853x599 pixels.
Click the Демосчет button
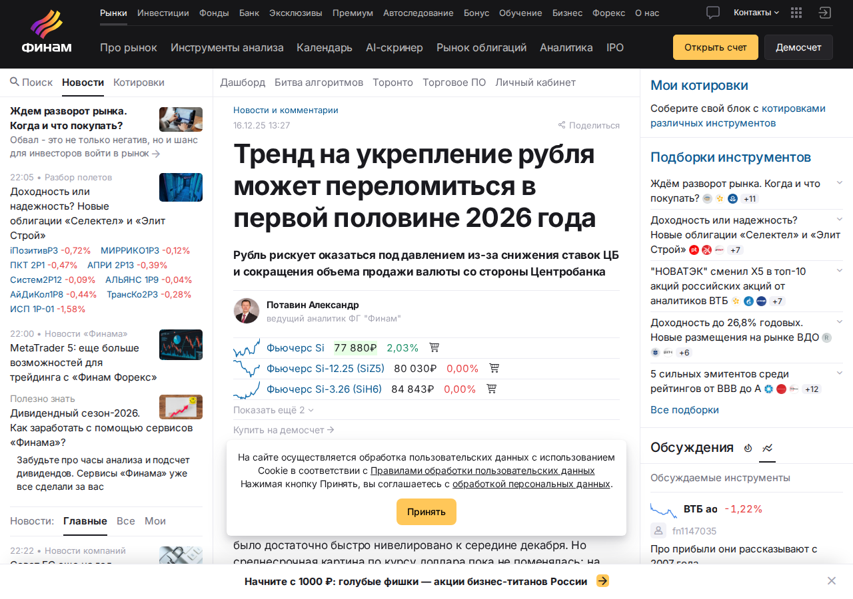[798, 47]
